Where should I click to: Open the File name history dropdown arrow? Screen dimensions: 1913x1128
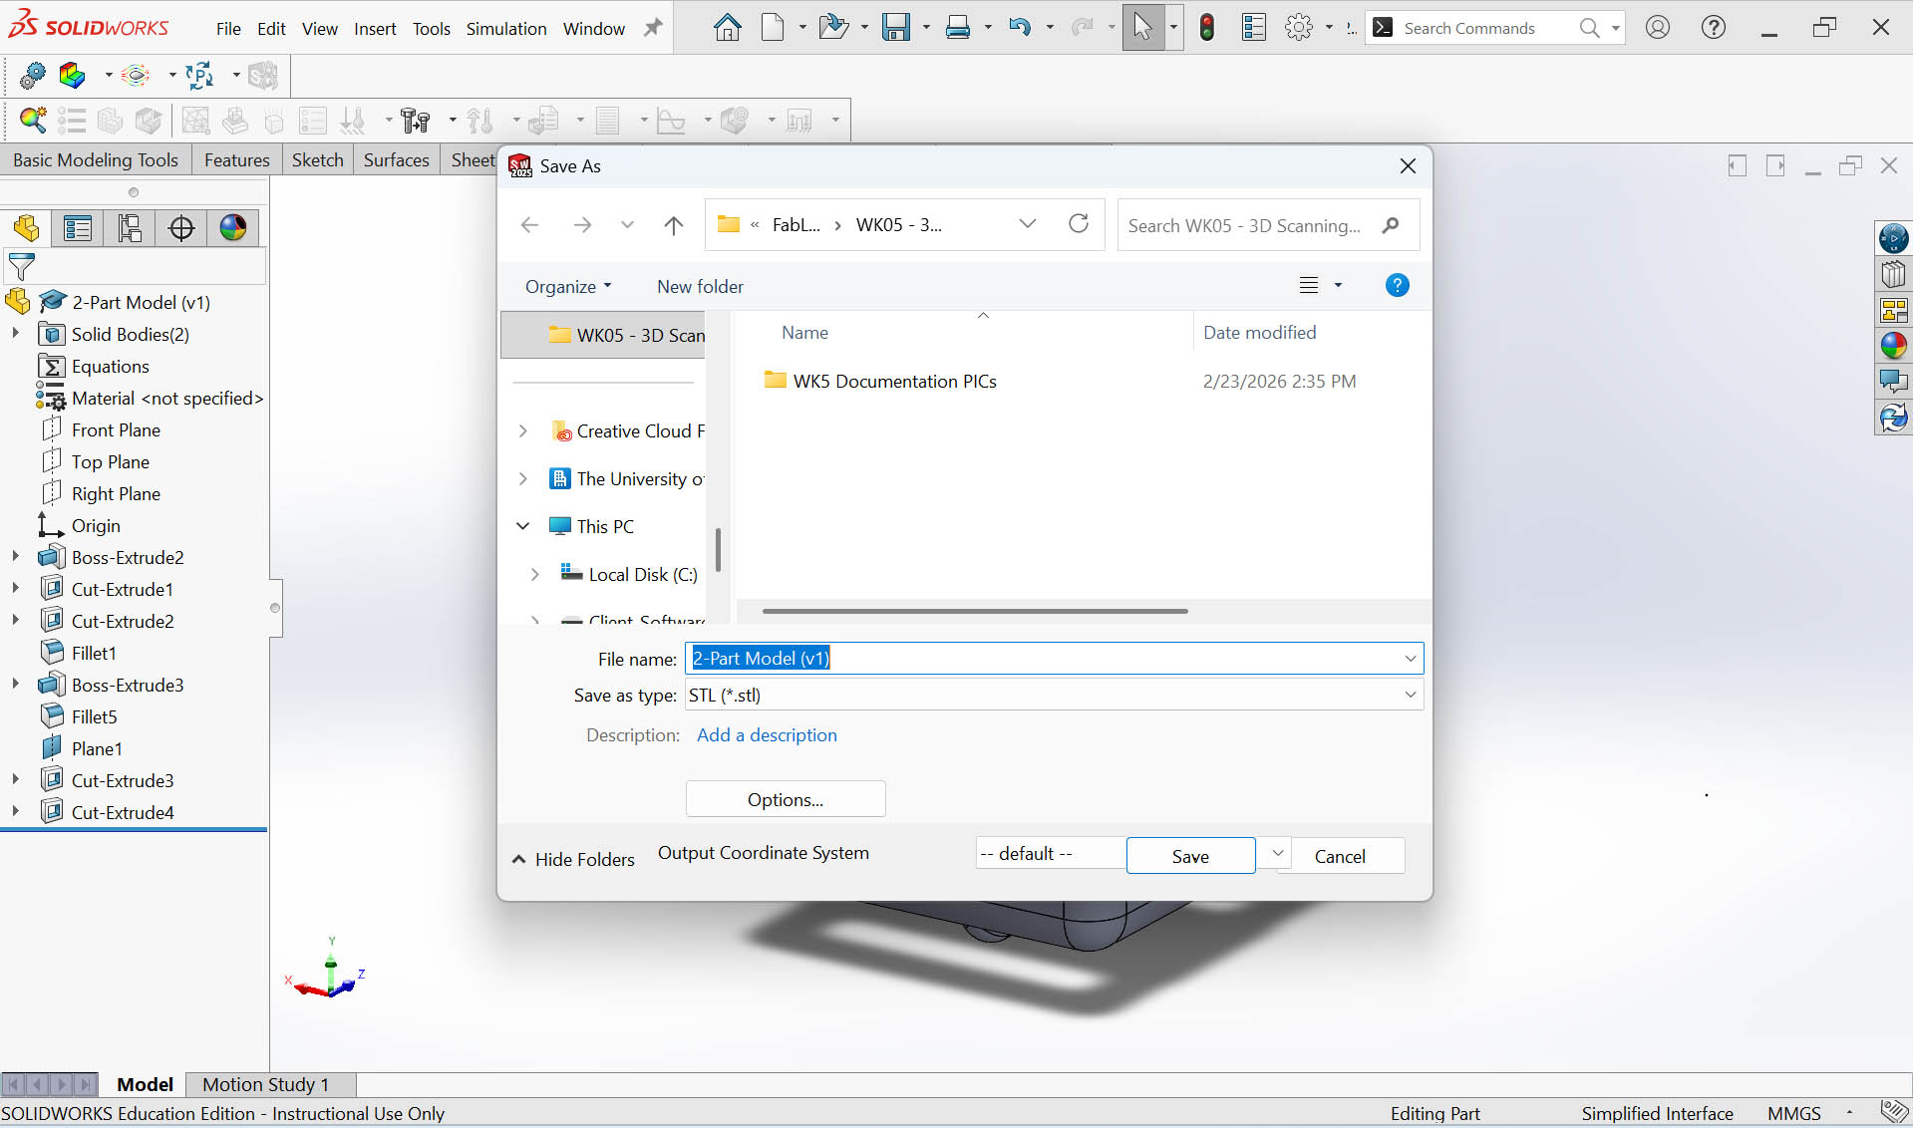[1410, 659]
